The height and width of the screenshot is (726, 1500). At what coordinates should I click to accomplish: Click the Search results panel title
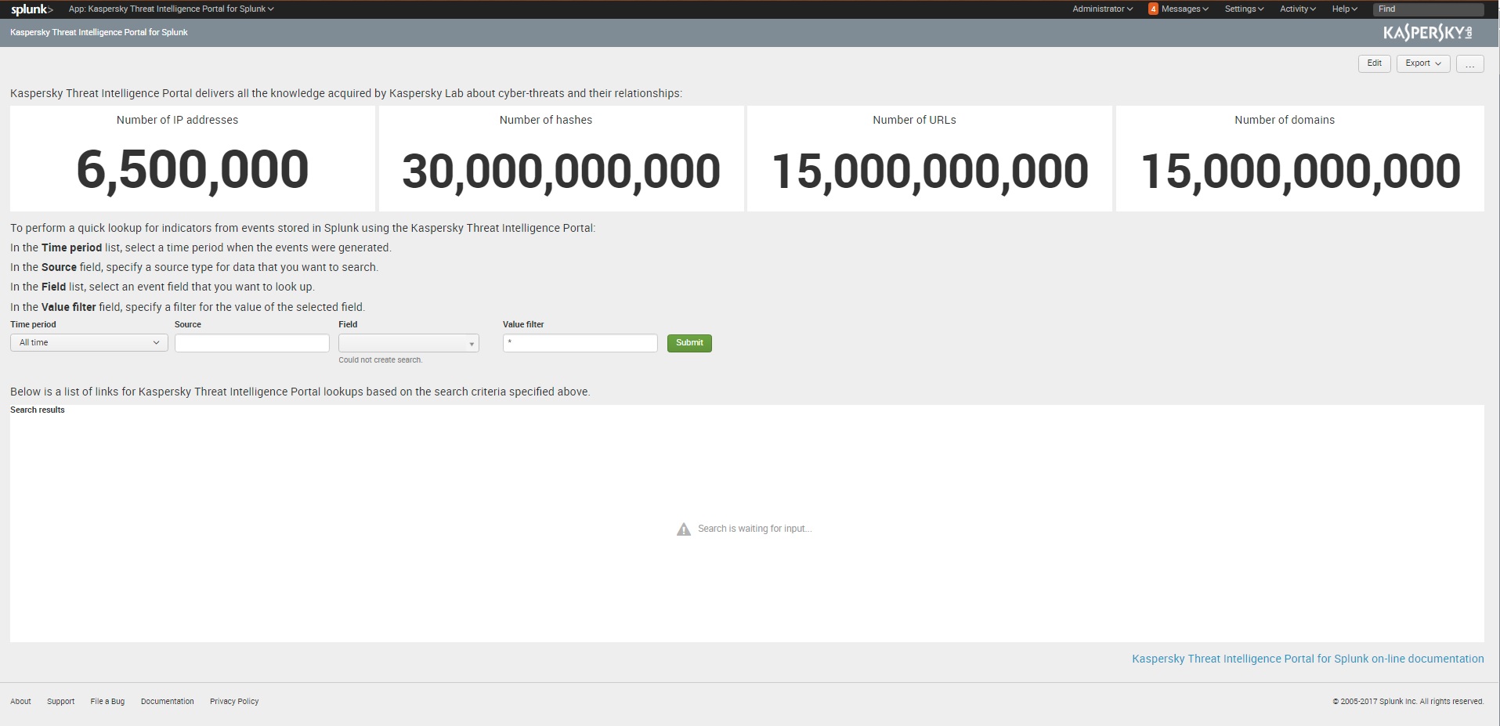(38, 410)
